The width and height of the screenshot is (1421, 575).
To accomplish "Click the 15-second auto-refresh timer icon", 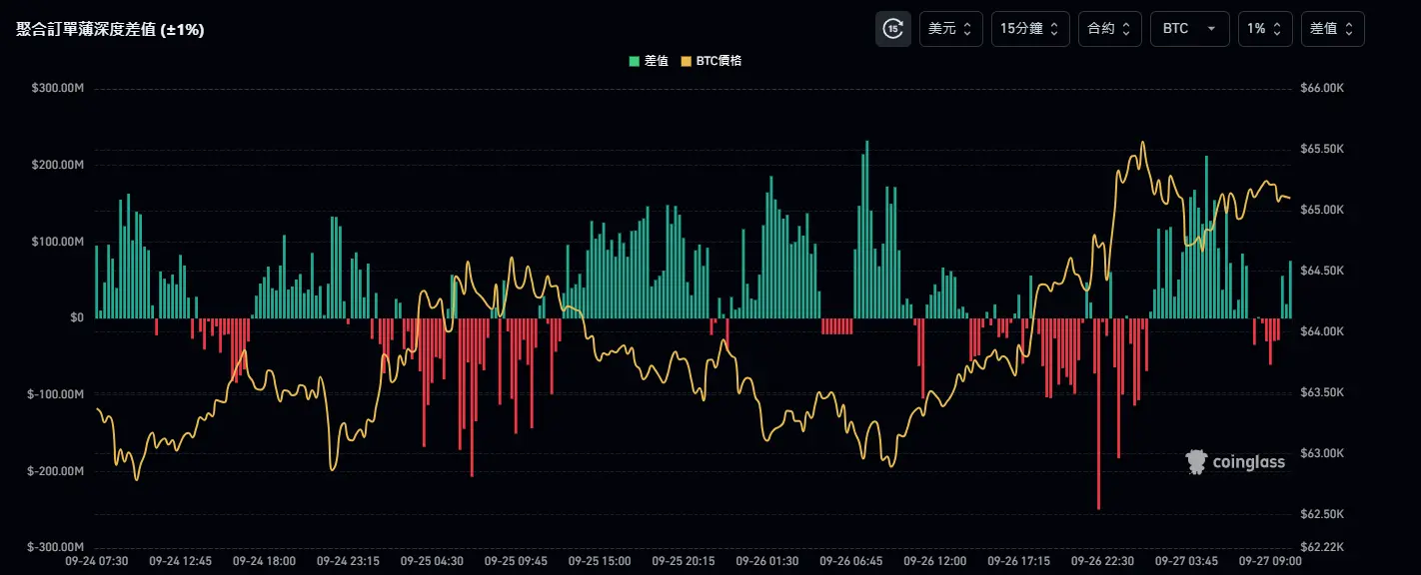I will click(892, 29).
